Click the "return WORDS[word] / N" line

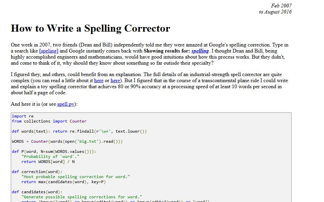click(48, 162)
